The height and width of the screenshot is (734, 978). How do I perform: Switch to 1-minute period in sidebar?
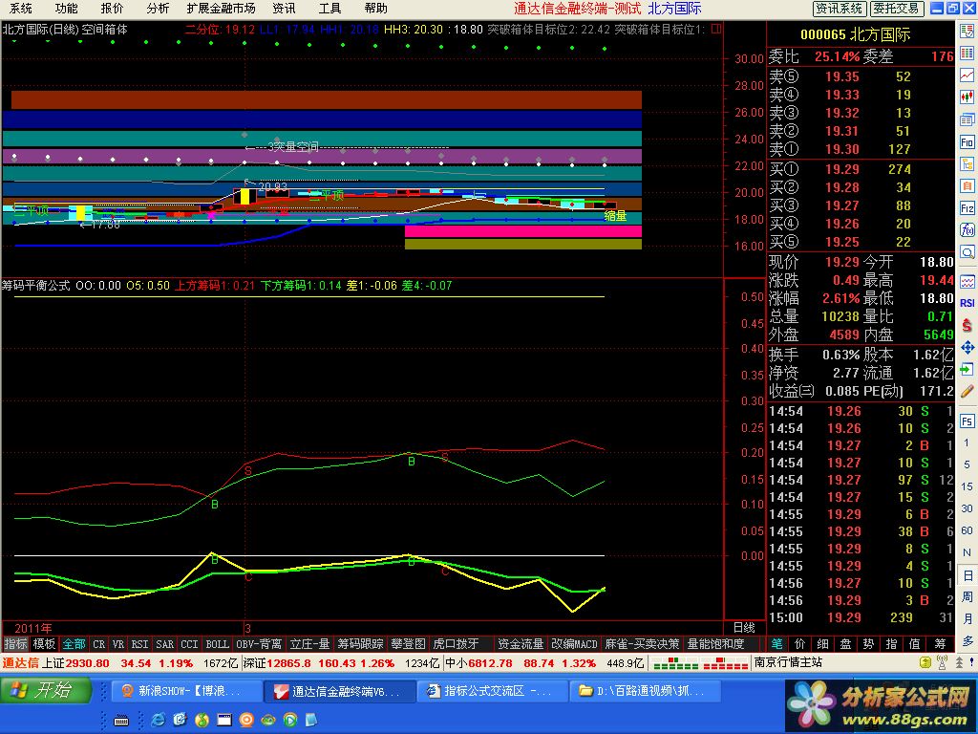click(967, 443)
